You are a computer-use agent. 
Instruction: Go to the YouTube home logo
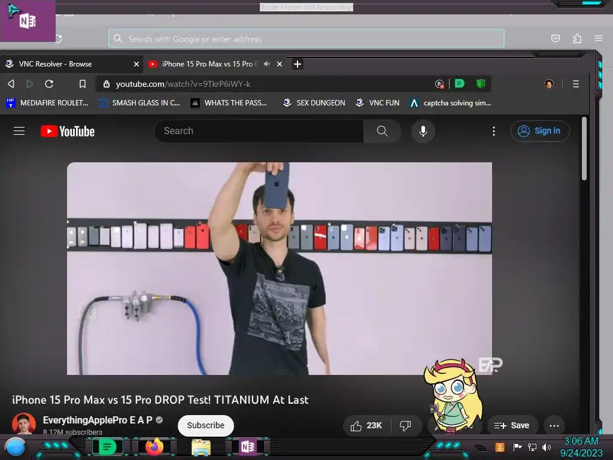tap(68, 131)
